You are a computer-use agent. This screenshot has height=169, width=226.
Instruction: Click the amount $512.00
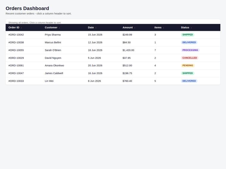pyautogui.click(x=127, y=66)
